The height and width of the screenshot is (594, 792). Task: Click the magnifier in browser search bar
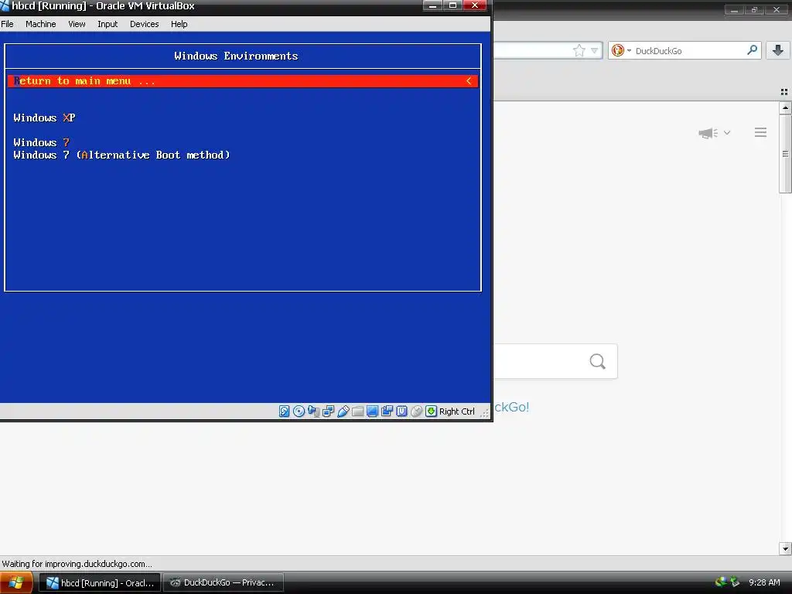click(x=752, y=50)
